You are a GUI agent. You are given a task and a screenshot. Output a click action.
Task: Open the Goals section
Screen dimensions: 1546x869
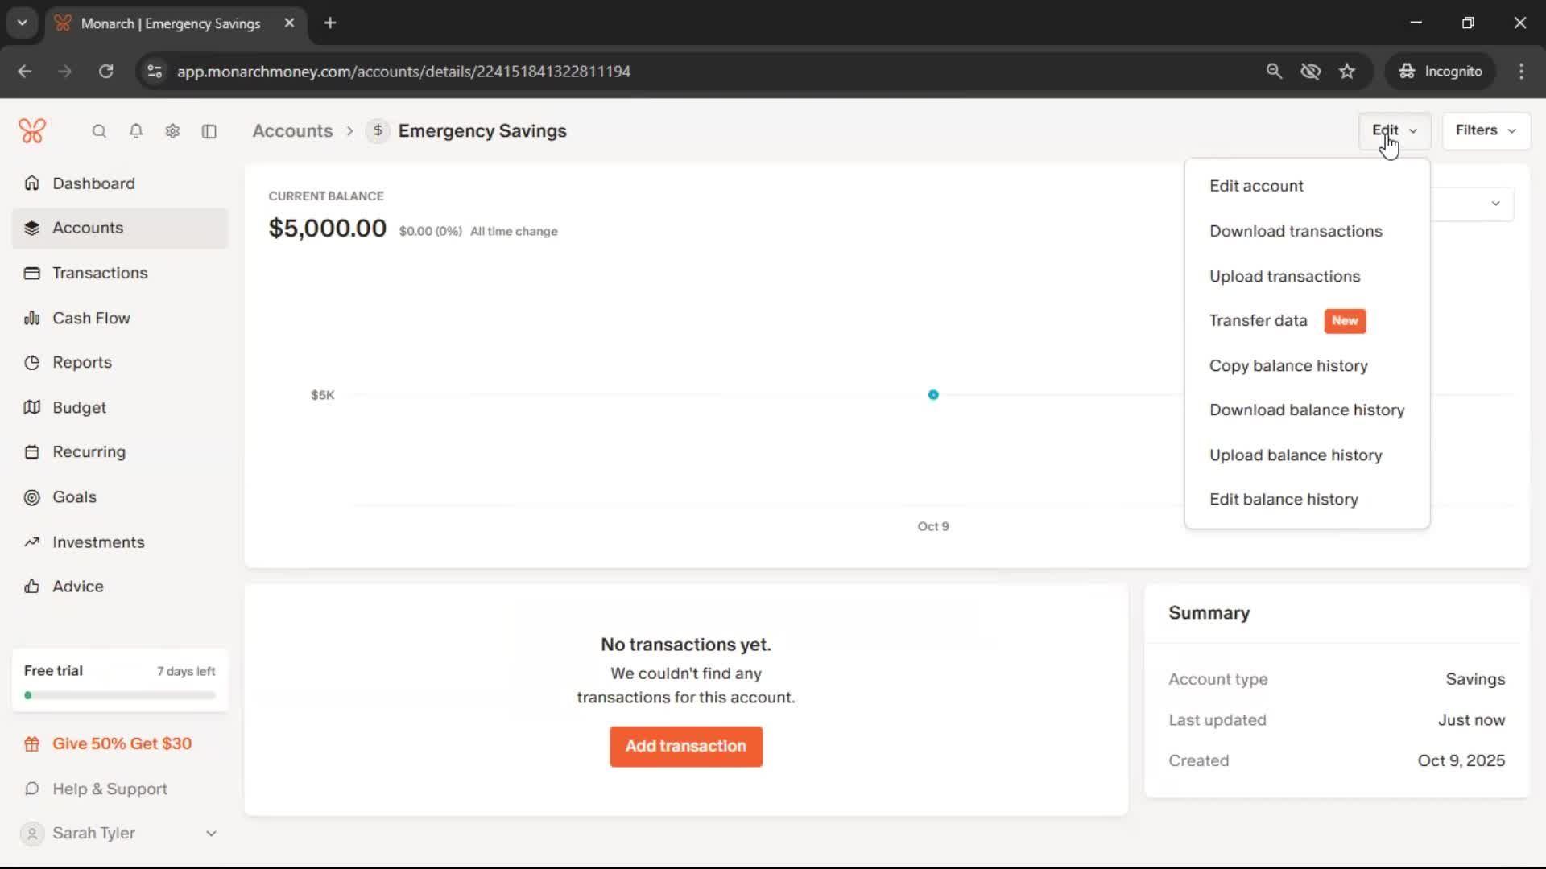click(74, 497)
